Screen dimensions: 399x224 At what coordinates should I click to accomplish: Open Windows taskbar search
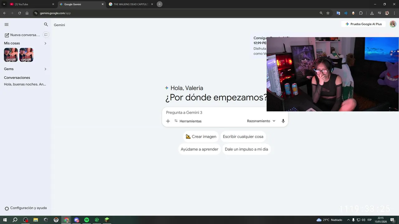[15, 220]
